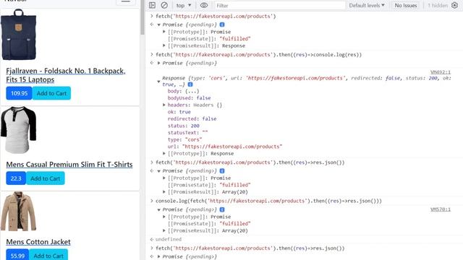Show the 1 hidden messages entry
Viewport: 463px width, 260px height.
coord(438,5)
